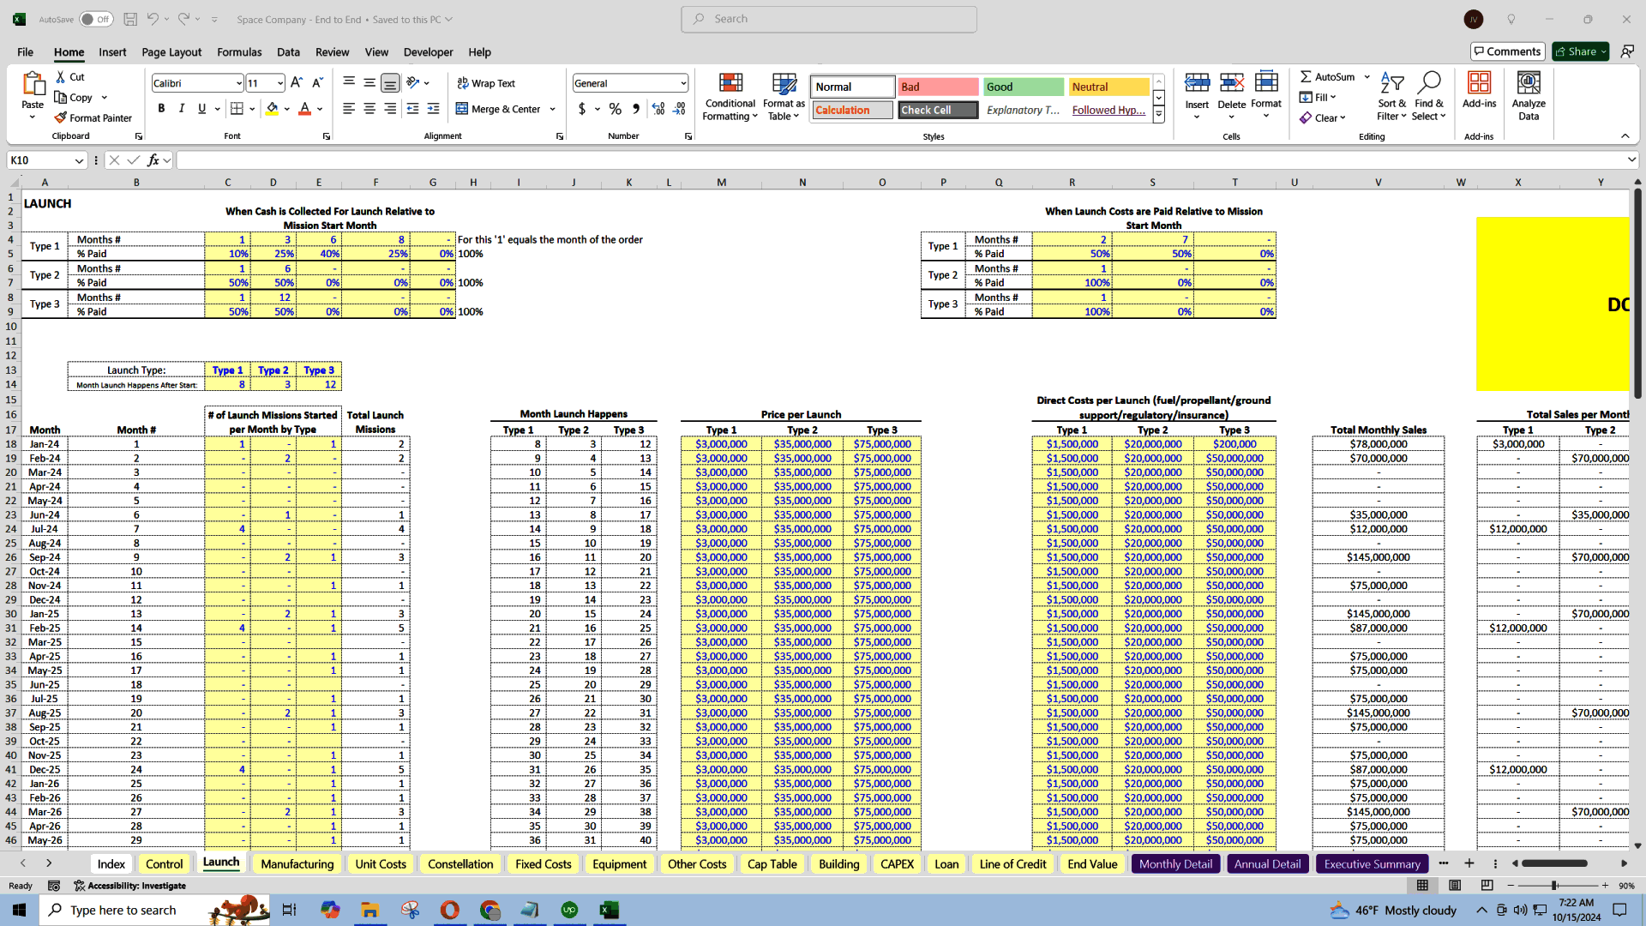The height and width of the screenshot is (926, 1646).
Task: Click the Share button
Action: (x=1581, y=51)
